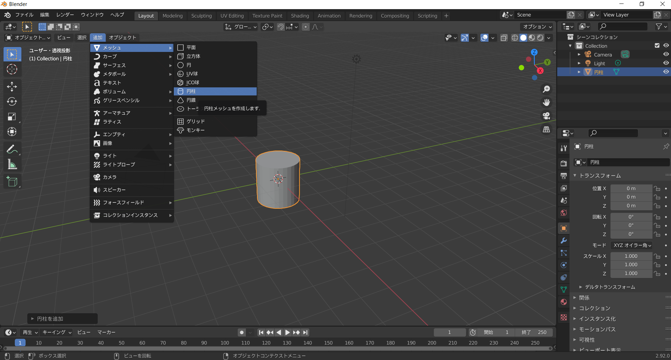Pin the properties editor context
671x360 pixels.
(666, 146)
